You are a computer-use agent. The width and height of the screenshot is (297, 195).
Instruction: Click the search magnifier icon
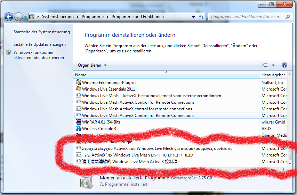point(288,17)
